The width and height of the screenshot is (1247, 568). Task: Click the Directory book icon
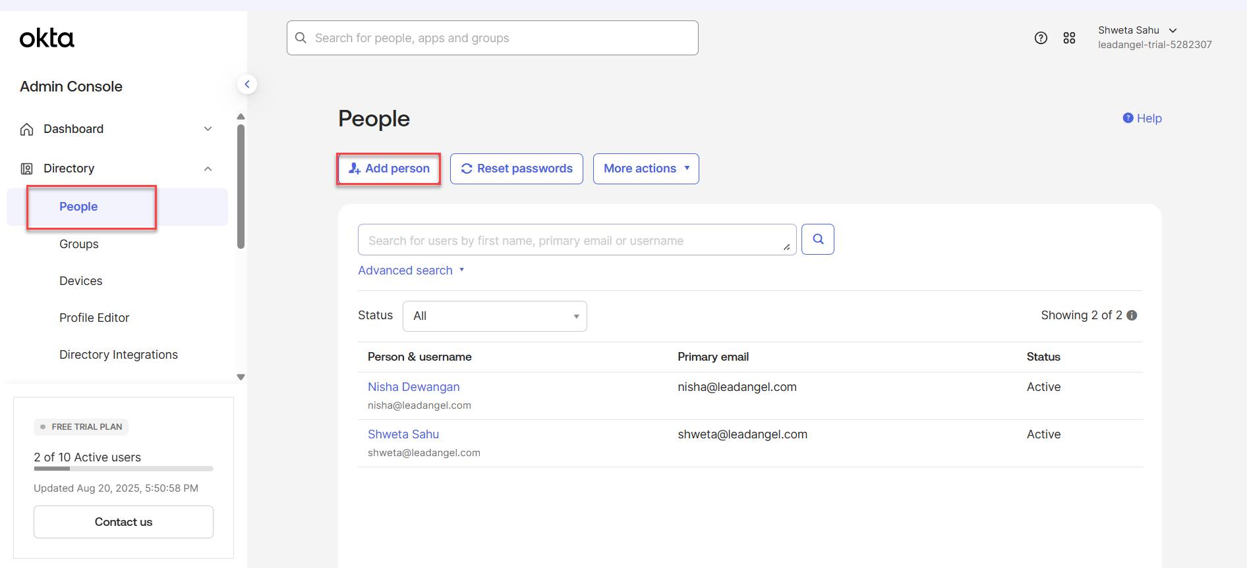27,168
